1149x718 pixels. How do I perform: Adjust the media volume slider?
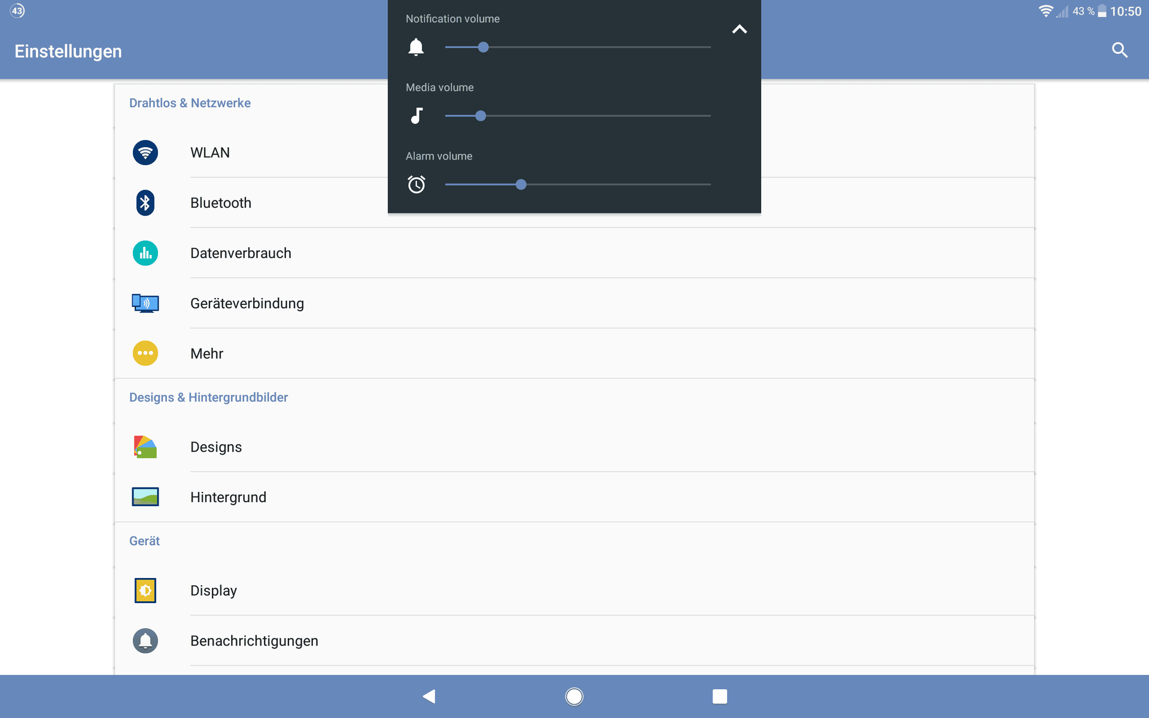click(x=578, y=116)
